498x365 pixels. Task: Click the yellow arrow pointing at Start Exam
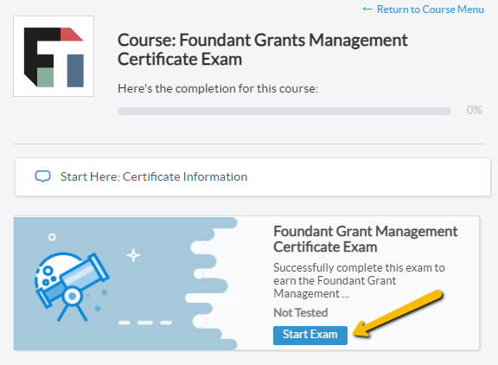click(x=399, y=314)
